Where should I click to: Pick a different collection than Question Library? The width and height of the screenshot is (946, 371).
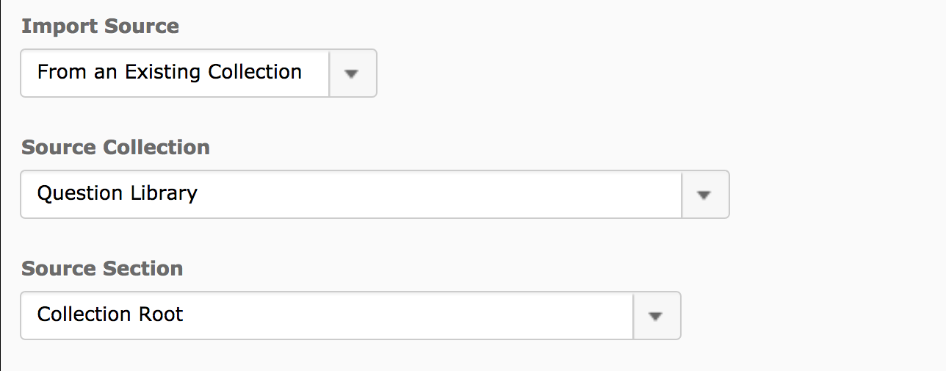704,195
